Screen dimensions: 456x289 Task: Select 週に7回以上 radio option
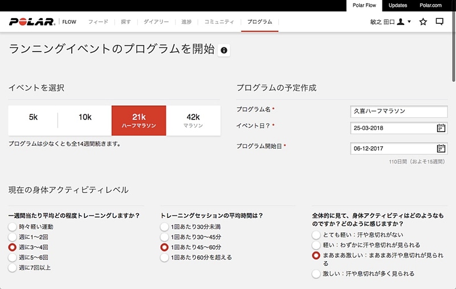(12, 267)
